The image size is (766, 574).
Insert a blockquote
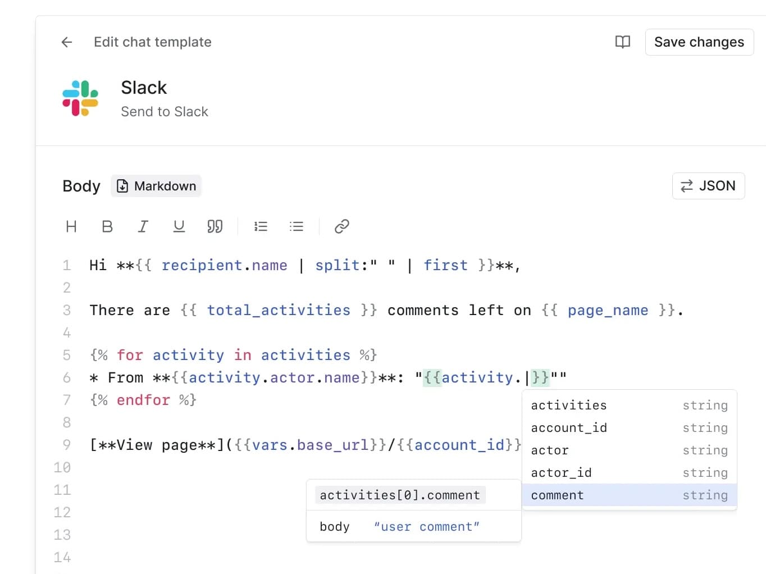[x=215, y=226]
